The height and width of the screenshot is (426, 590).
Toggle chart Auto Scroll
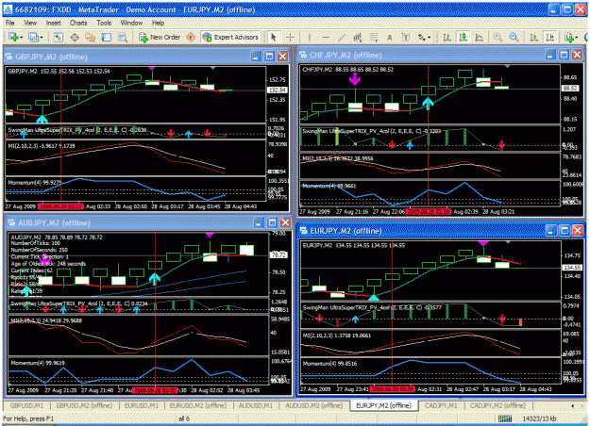tap(533, 37)
